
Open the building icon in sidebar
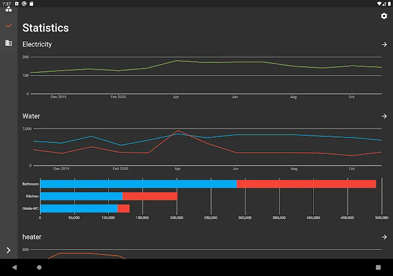coord(8,43)
